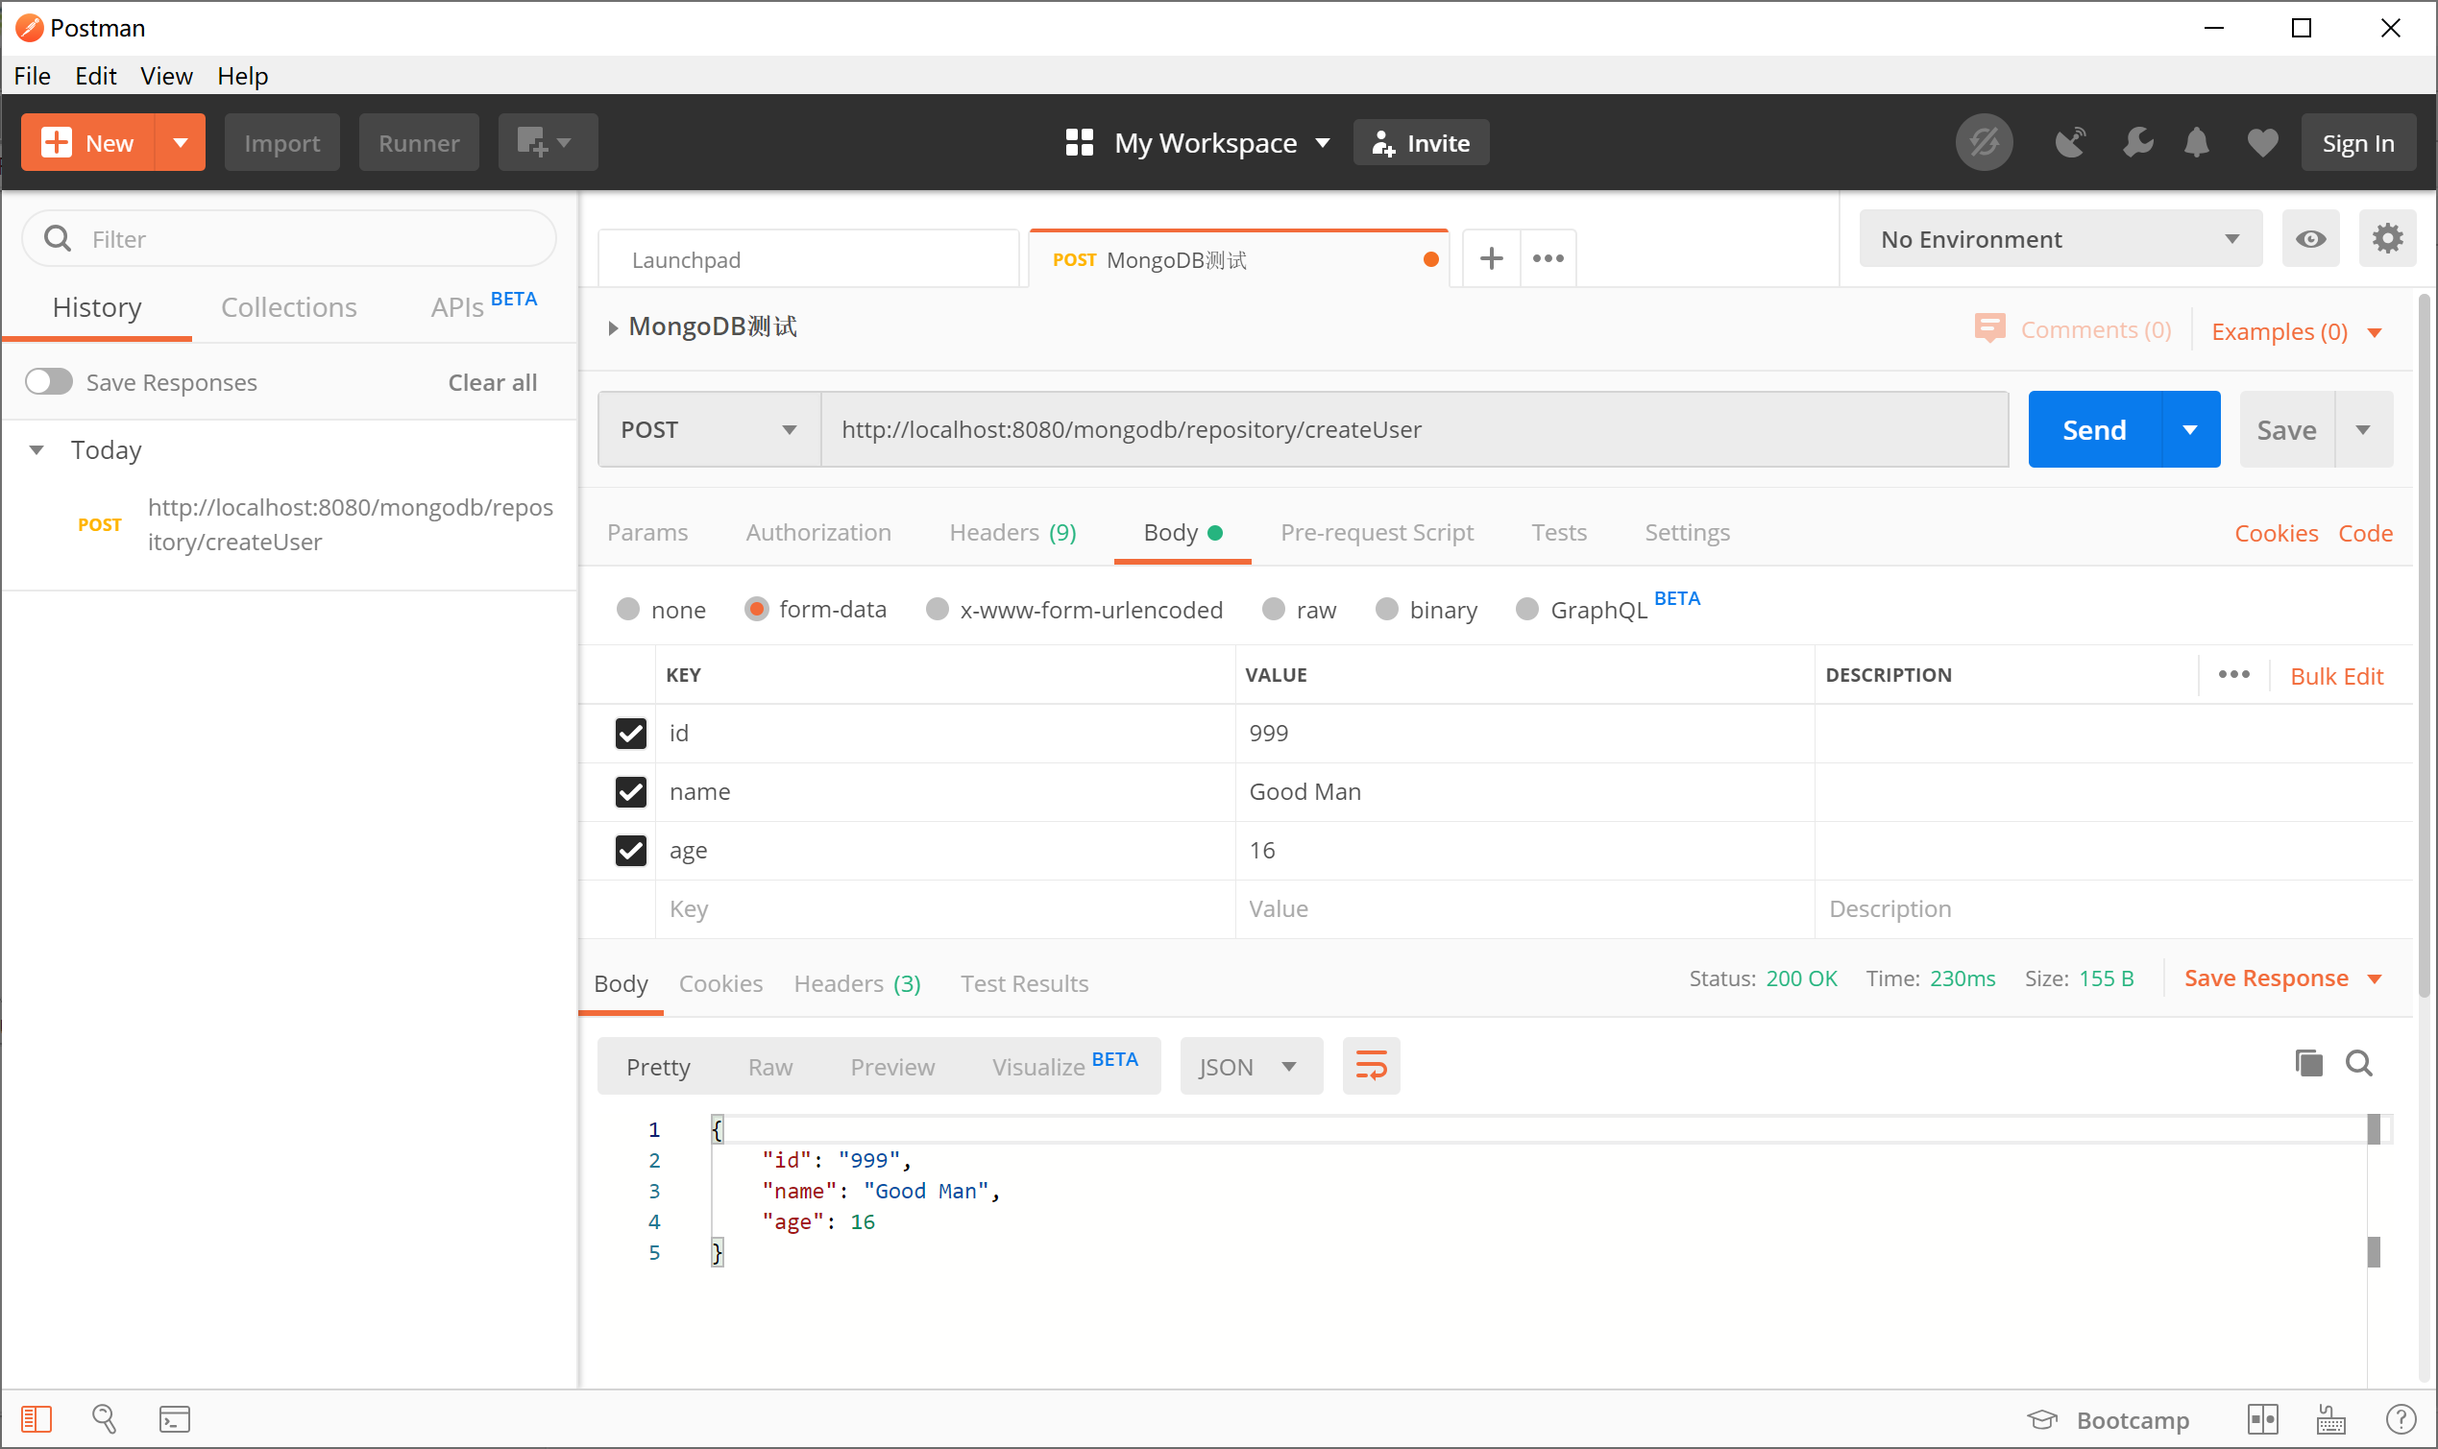Open the satellite capture requests icon

pyautogui.click(x=2069, y=142)
